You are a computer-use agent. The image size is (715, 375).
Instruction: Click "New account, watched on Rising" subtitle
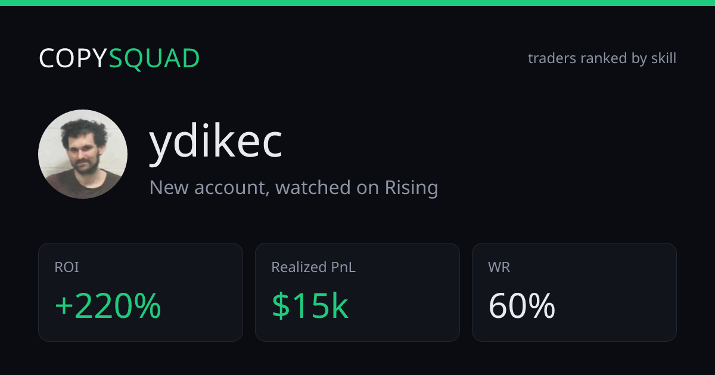(294, 187)
